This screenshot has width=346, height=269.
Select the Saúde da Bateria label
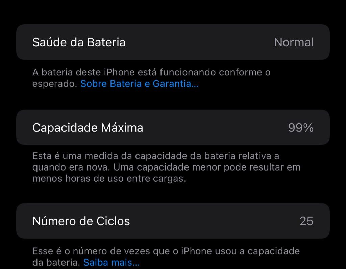tap(79, 42)
